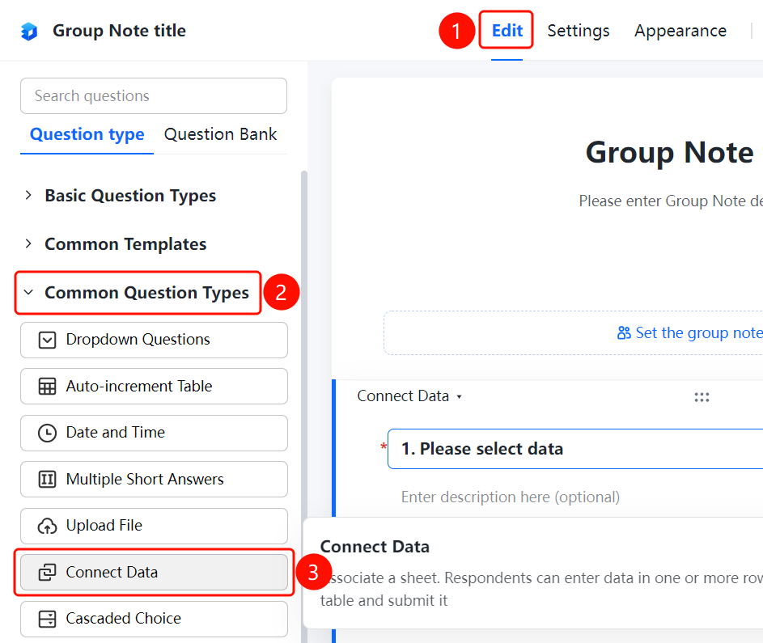
Task: Click the Cascaded Choice icon
Action: pyautogui.click(x=47, y=620)
